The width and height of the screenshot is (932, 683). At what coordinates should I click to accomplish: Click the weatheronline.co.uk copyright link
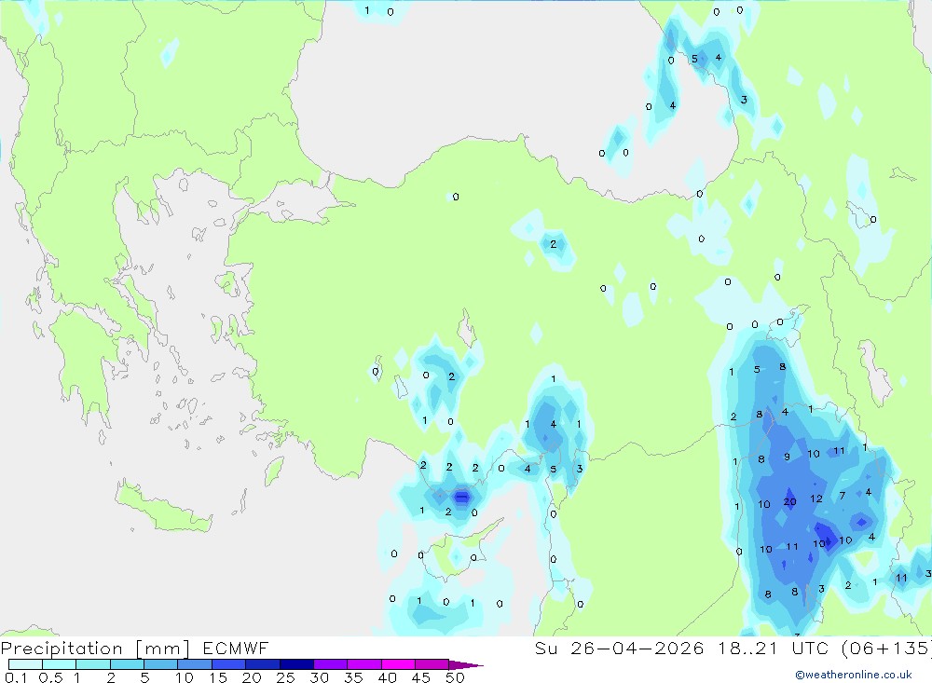pos(854,675)
